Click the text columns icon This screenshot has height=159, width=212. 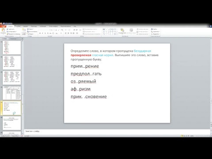click(77, 33)
